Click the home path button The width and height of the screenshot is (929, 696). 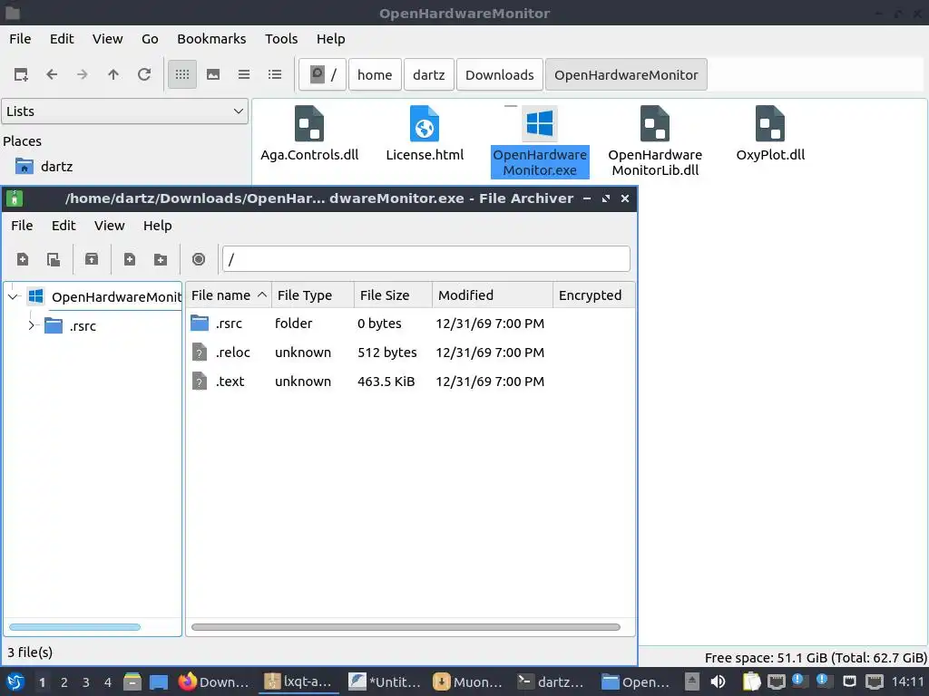[375, 74]
